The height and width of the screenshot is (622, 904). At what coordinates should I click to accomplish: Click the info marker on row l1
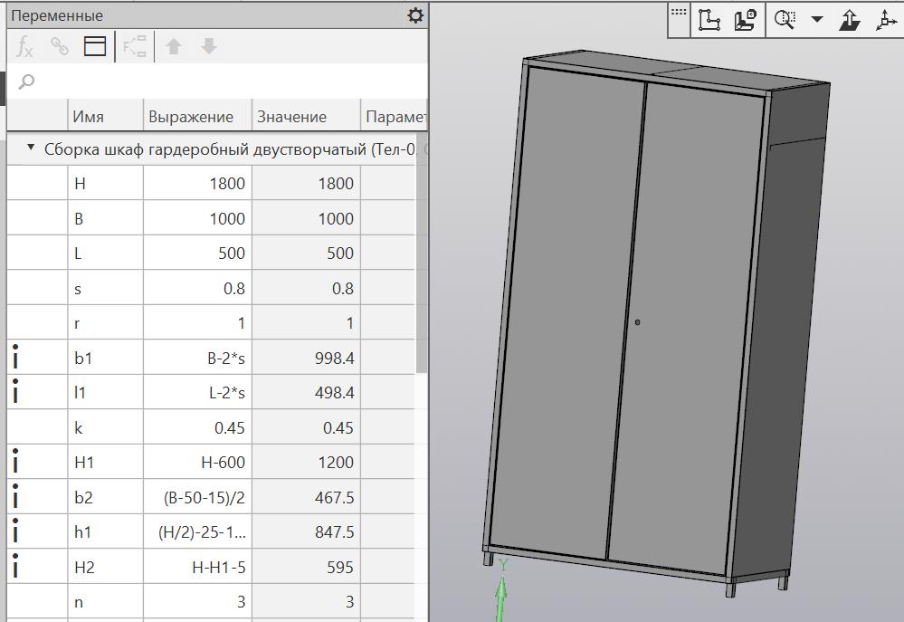click(15, 391)
